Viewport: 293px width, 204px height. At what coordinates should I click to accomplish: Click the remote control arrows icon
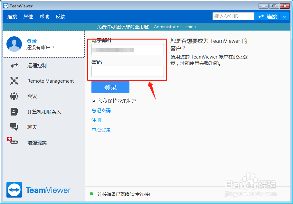[x=14, y=65]
